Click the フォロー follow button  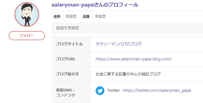coord(27,36)
